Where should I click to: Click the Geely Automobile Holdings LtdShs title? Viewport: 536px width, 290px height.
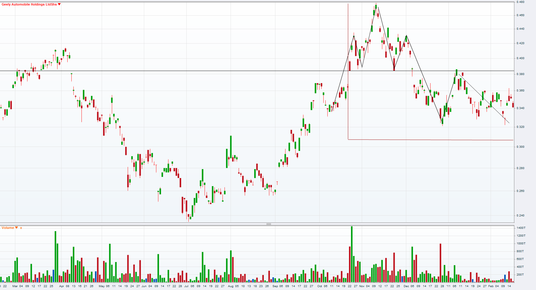[29, 4]
